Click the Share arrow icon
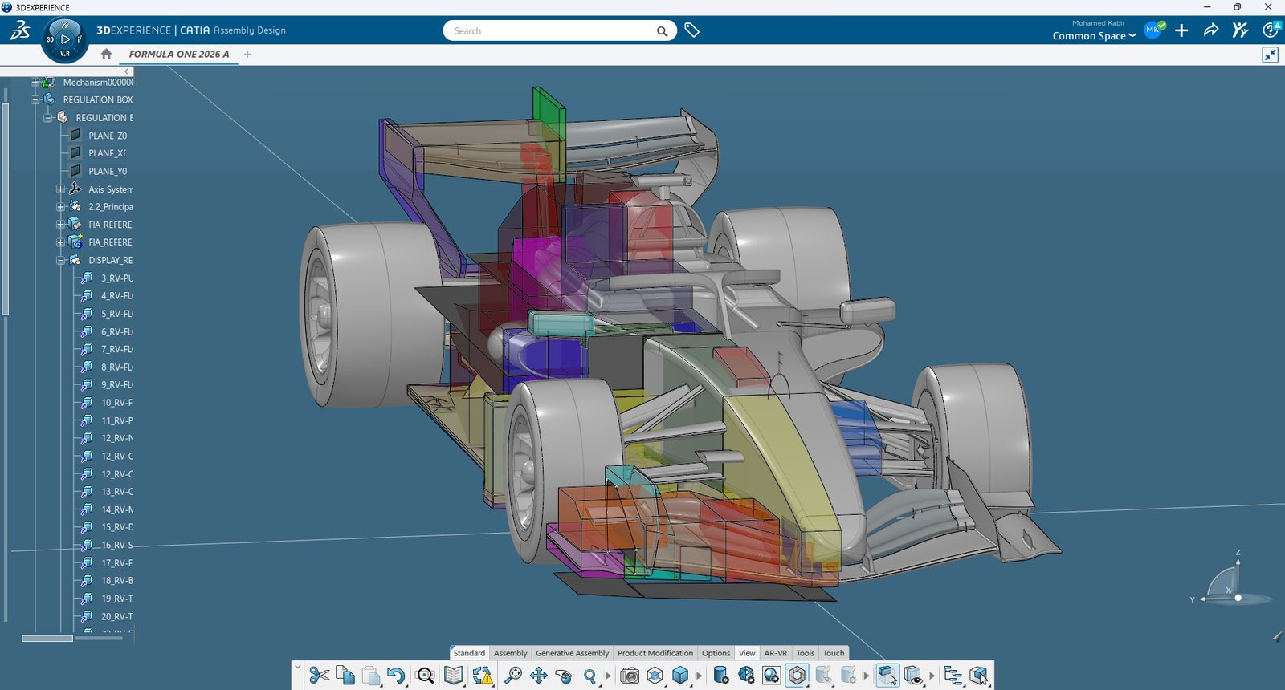The height and width of the screenshot is (690, 1285). coord(1210,30)
